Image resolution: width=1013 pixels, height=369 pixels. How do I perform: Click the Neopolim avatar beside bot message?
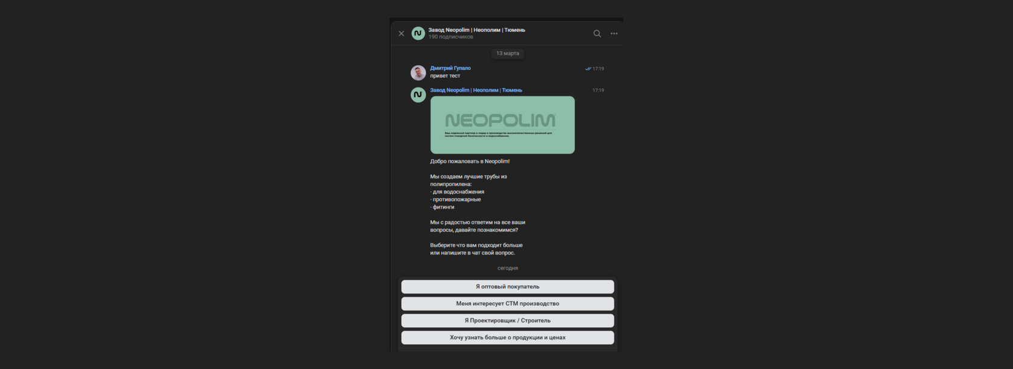pos(418,95)
